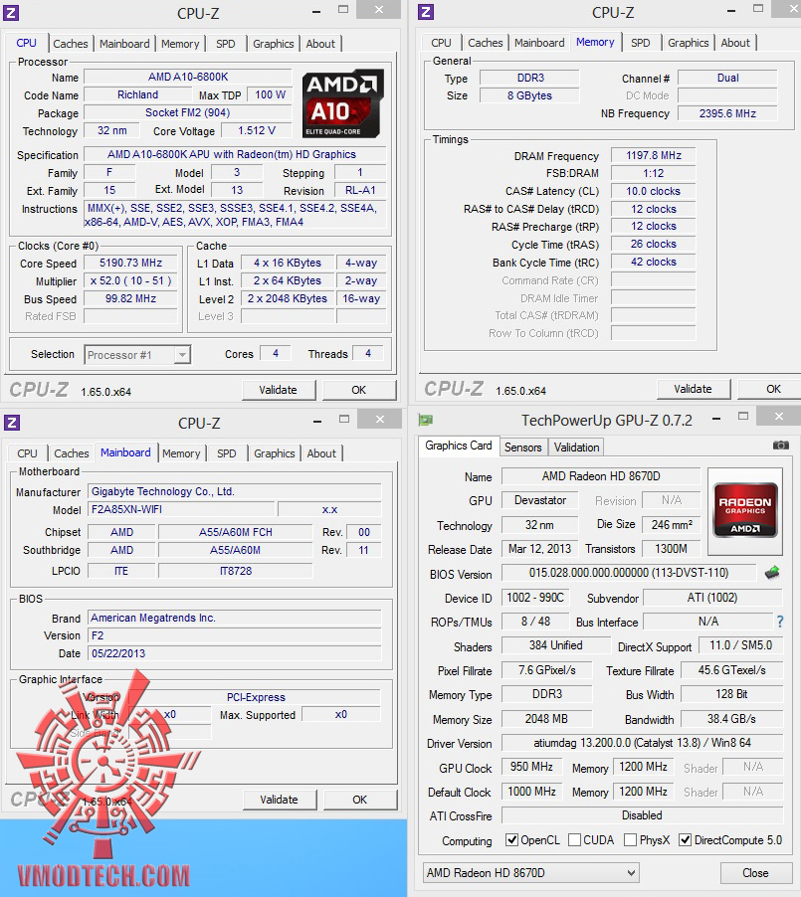Close the top-left CPU-Z window
Viewport: 801px width, 897px height.
pos(378,10)
